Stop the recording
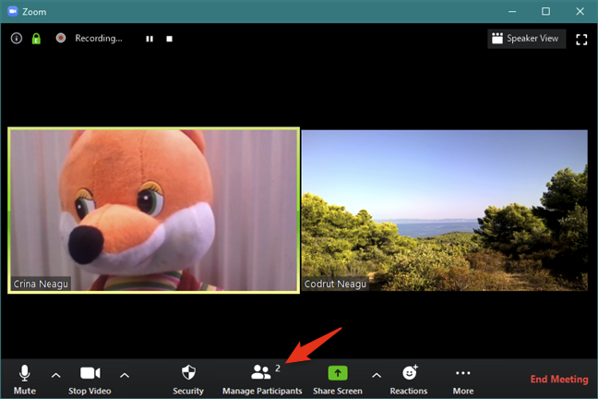The image size is (598, 399). [x=169, y=39]
